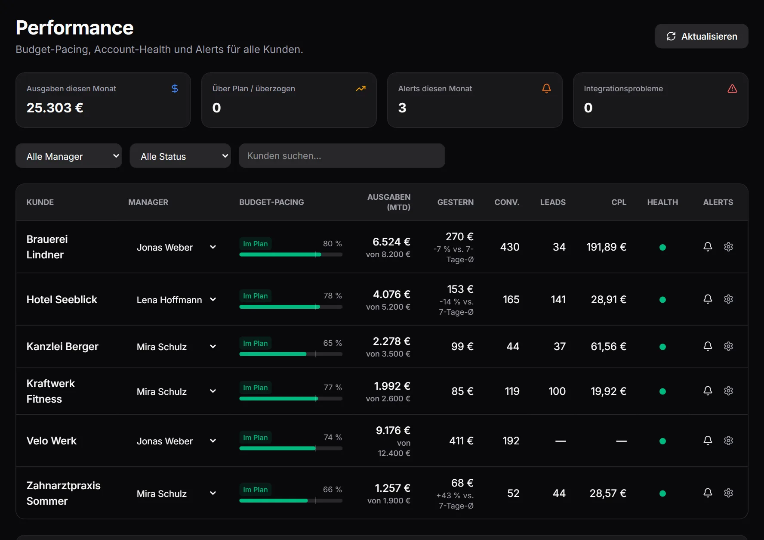Viewport: 764px width, 540px height.
Task: Click warning triangle on Integrationsprobleme card
Action: pos(732,88)
